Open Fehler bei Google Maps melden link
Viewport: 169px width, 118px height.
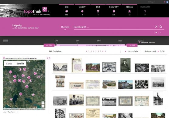click(x=35, y=109)
